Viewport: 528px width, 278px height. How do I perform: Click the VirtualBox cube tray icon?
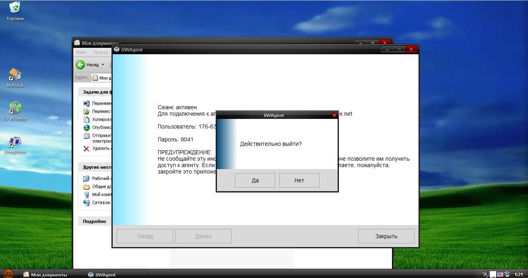(x=507, y=274)
